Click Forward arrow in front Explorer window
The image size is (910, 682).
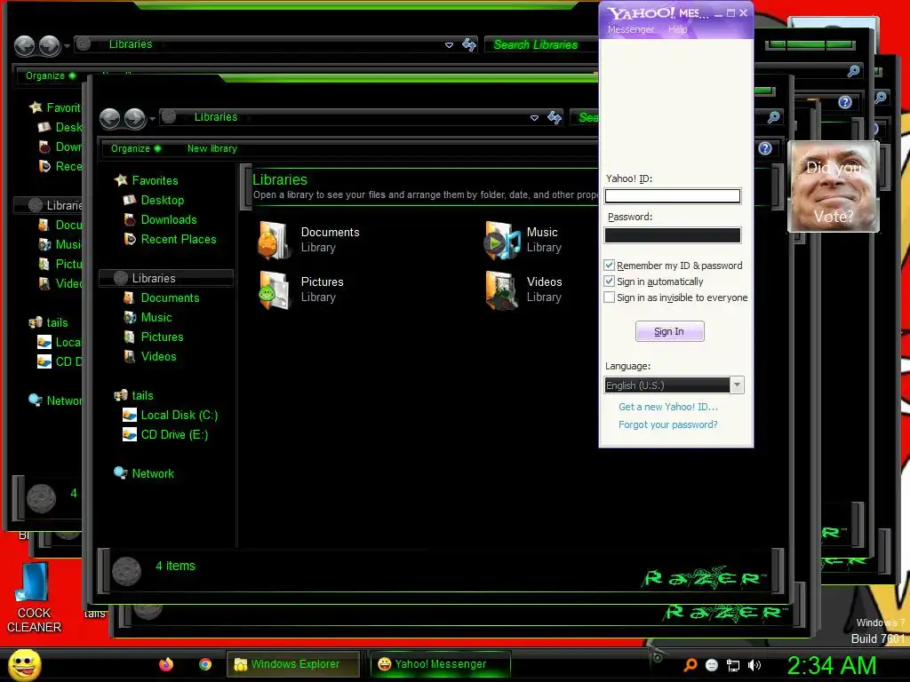tap(135, 118)
